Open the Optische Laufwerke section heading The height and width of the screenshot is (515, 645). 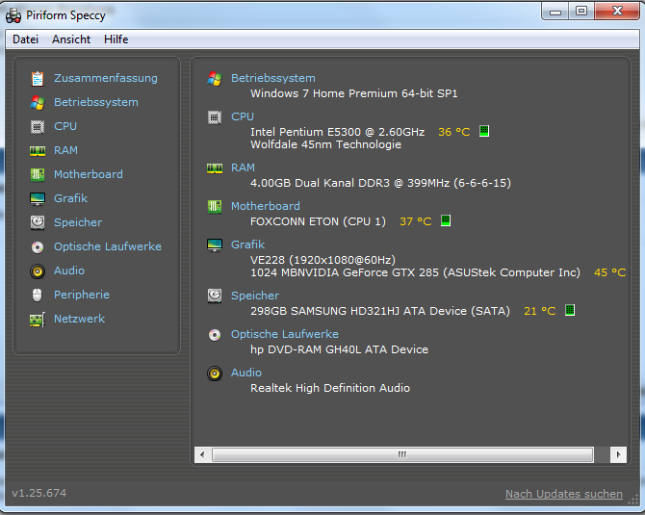tap(285, 334)
